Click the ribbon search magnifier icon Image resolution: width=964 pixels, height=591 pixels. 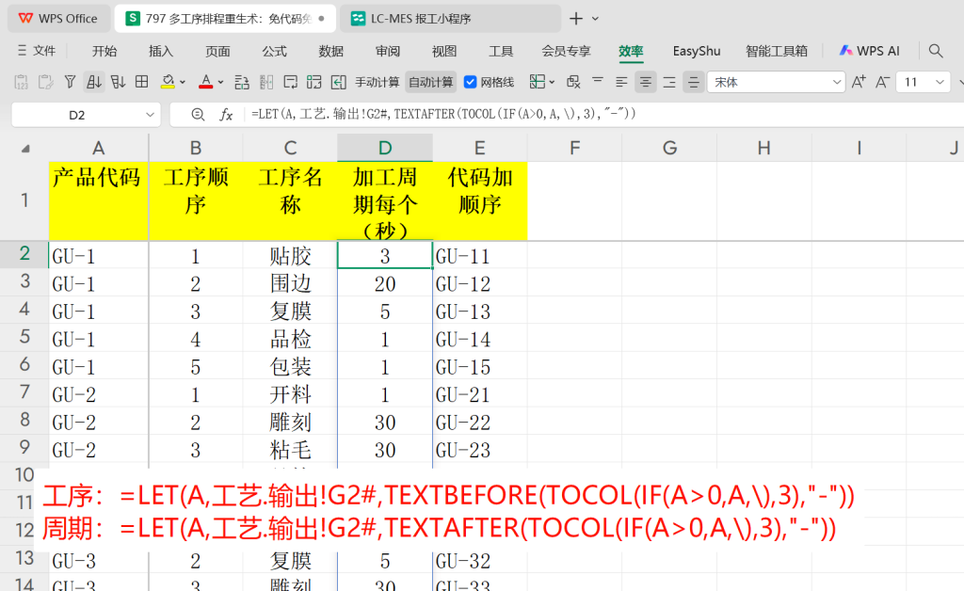click(936, 51)
